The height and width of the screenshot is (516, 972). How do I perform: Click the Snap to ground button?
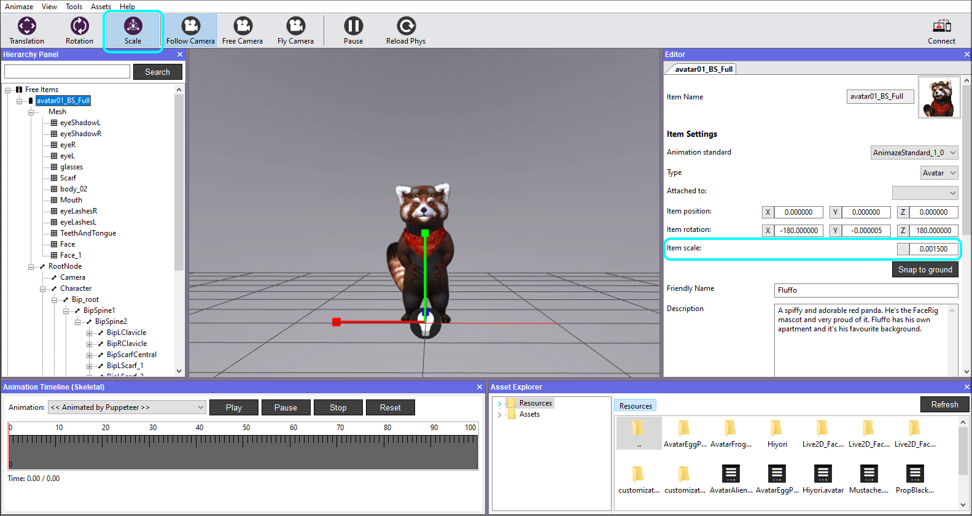925,269
